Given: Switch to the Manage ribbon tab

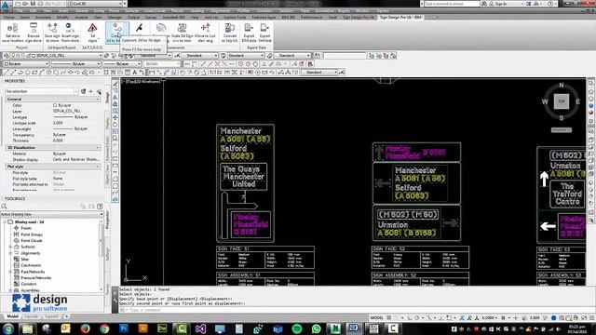Looking at the screenshot, I should point(115,18).
